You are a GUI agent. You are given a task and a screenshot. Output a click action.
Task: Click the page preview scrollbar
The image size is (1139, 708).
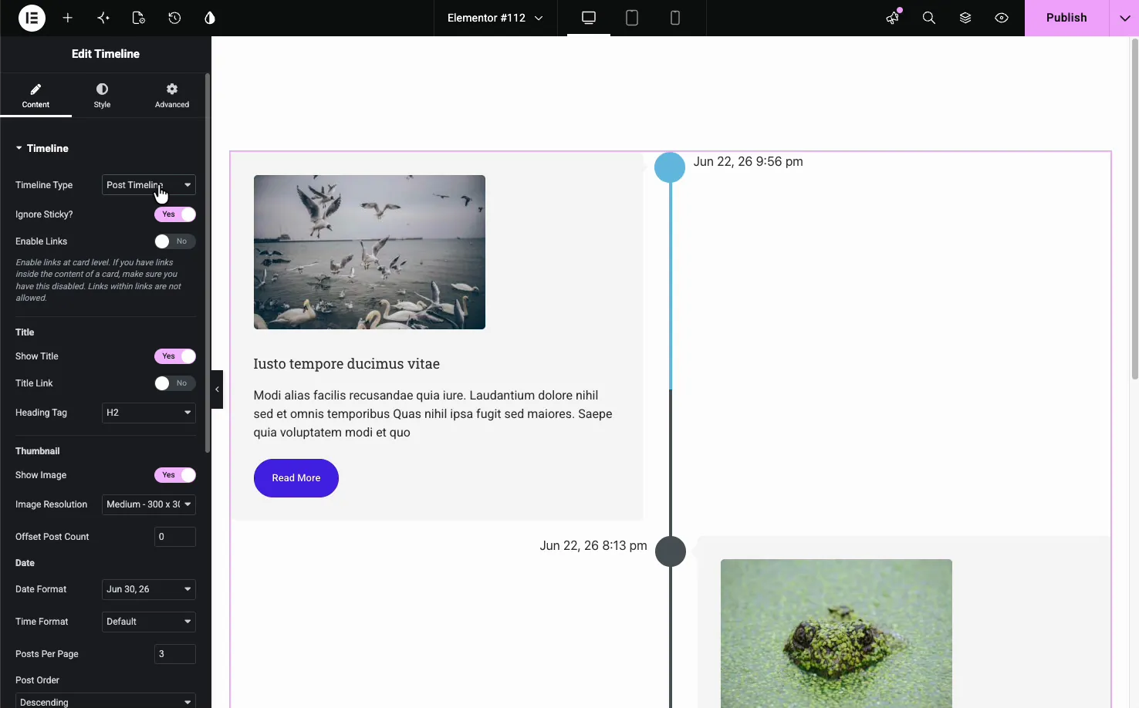(1134, 209)
